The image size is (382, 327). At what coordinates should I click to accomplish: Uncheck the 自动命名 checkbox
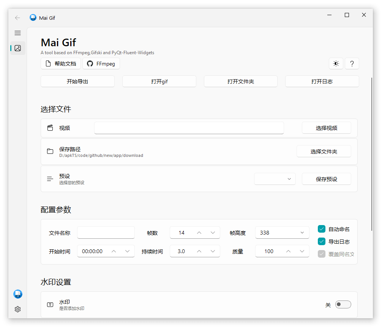click(322, 229)
